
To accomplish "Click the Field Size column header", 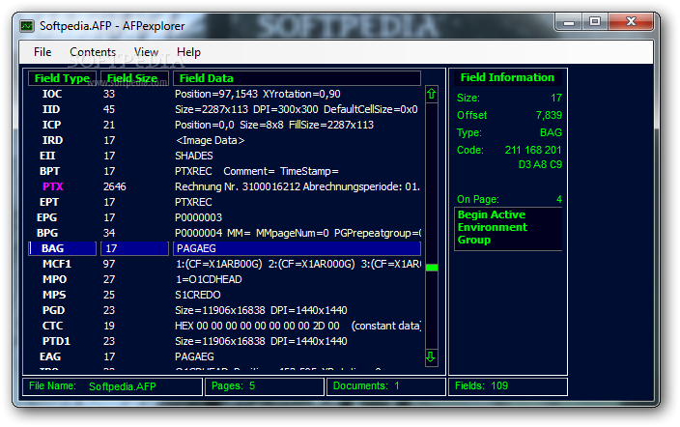I will click(x=134, y=78).
